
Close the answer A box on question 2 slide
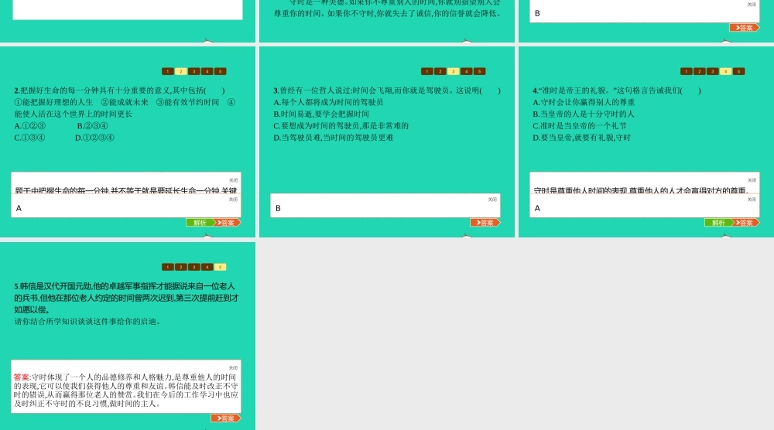[x=234, y=200]
